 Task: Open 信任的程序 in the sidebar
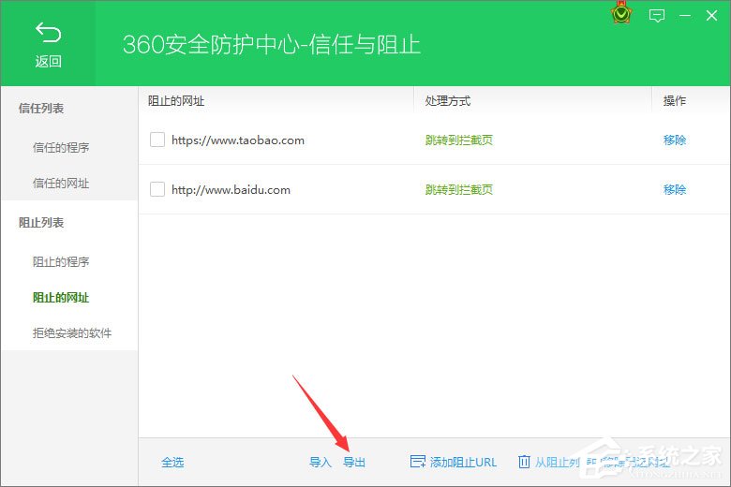click(x=61, y=147)
